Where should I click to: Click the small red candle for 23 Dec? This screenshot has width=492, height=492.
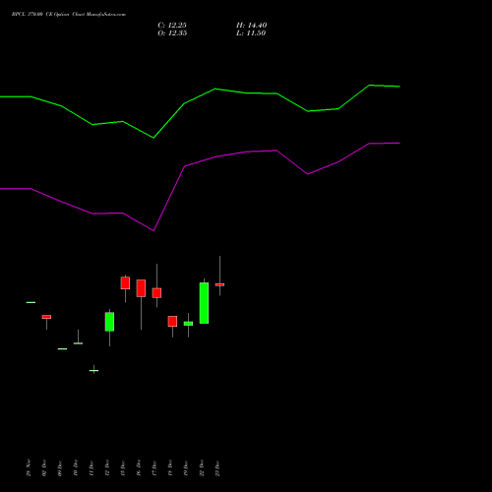(x=219, y=284)
